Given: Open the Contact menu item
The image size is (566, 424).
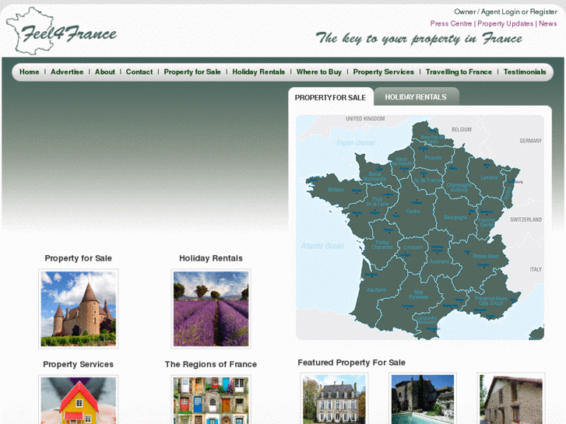Looking at the screenshot, I should pos(139,72).
